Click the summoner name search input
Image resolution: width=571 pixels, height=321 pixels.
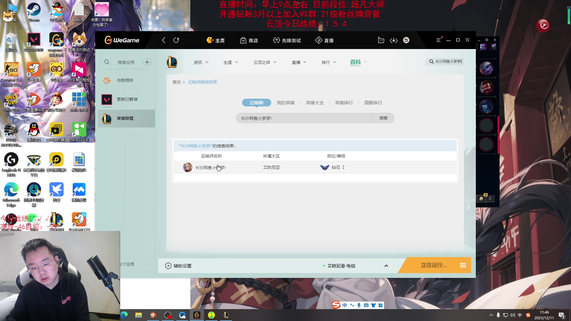[304, 118]
